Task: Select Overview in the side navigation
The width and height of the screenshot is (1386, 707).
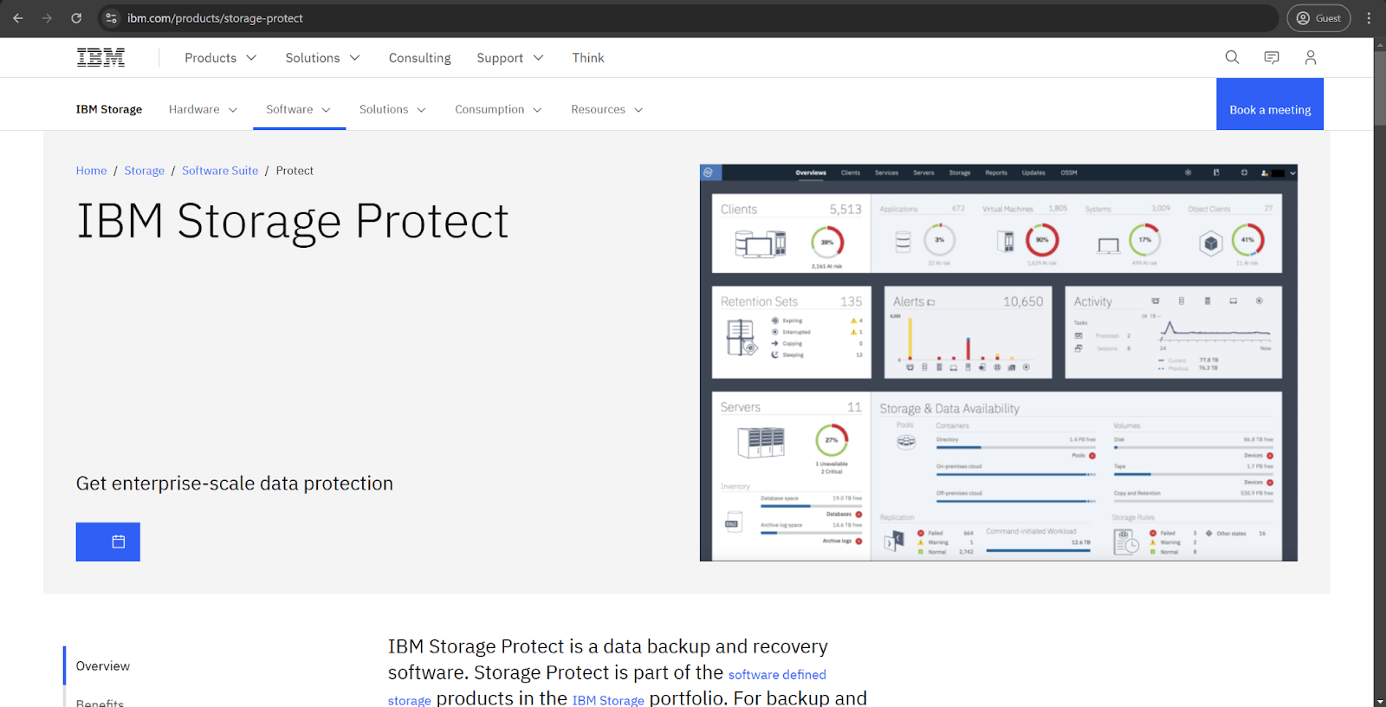Action: tap(103, 666)
